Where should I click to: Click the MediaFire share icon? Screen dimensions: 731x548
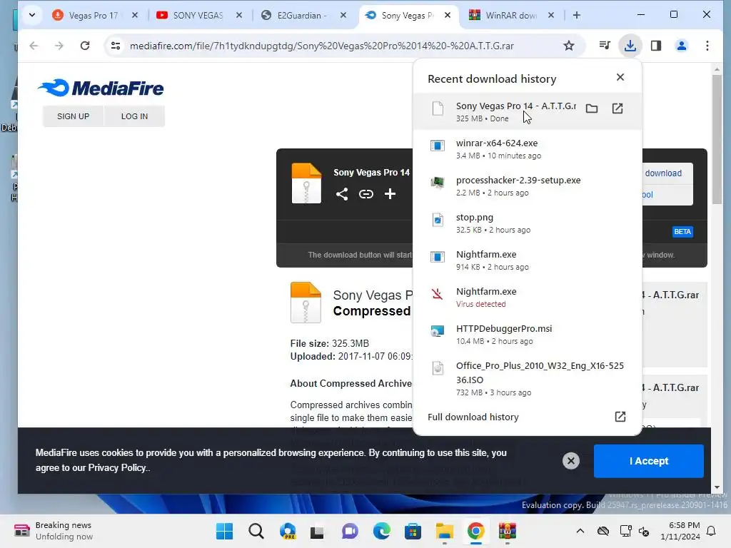(x=342, y=194)
